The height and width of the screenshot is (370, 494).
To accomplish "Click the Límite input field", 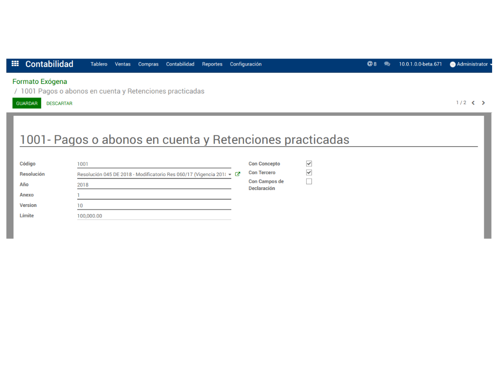I will coord(154,216).
